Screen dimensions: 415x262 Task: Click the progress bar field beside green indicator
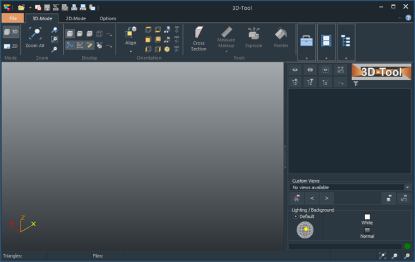345,246
